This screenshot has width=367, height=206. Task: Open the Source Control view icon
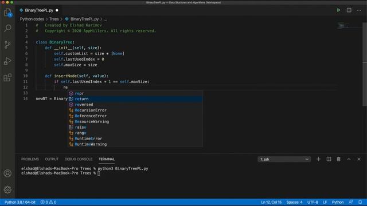coord(7,45)
